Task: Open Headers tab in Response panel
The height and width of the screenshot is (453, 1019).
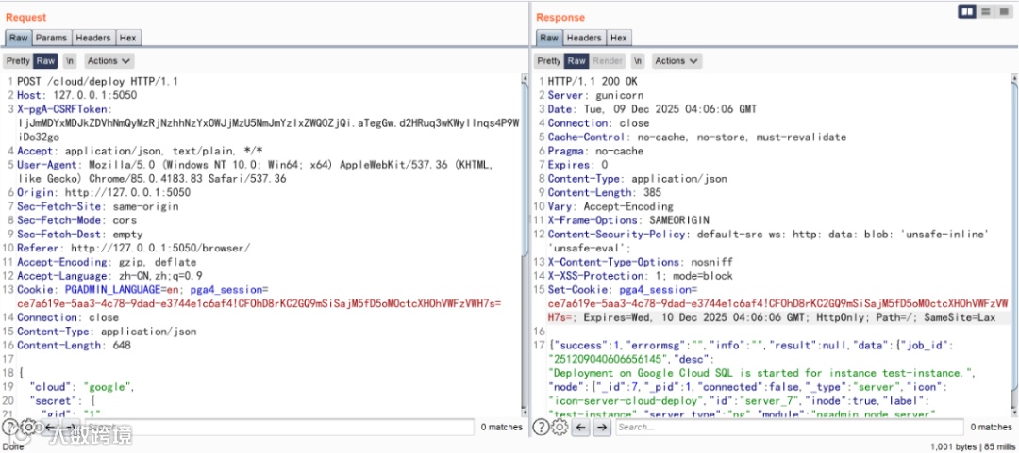Action: pos(584,39)
